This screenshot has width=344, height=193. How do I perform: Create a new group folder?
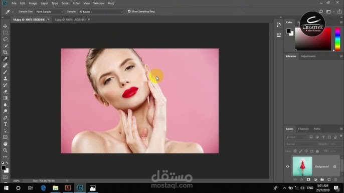(x=322, y=179)
